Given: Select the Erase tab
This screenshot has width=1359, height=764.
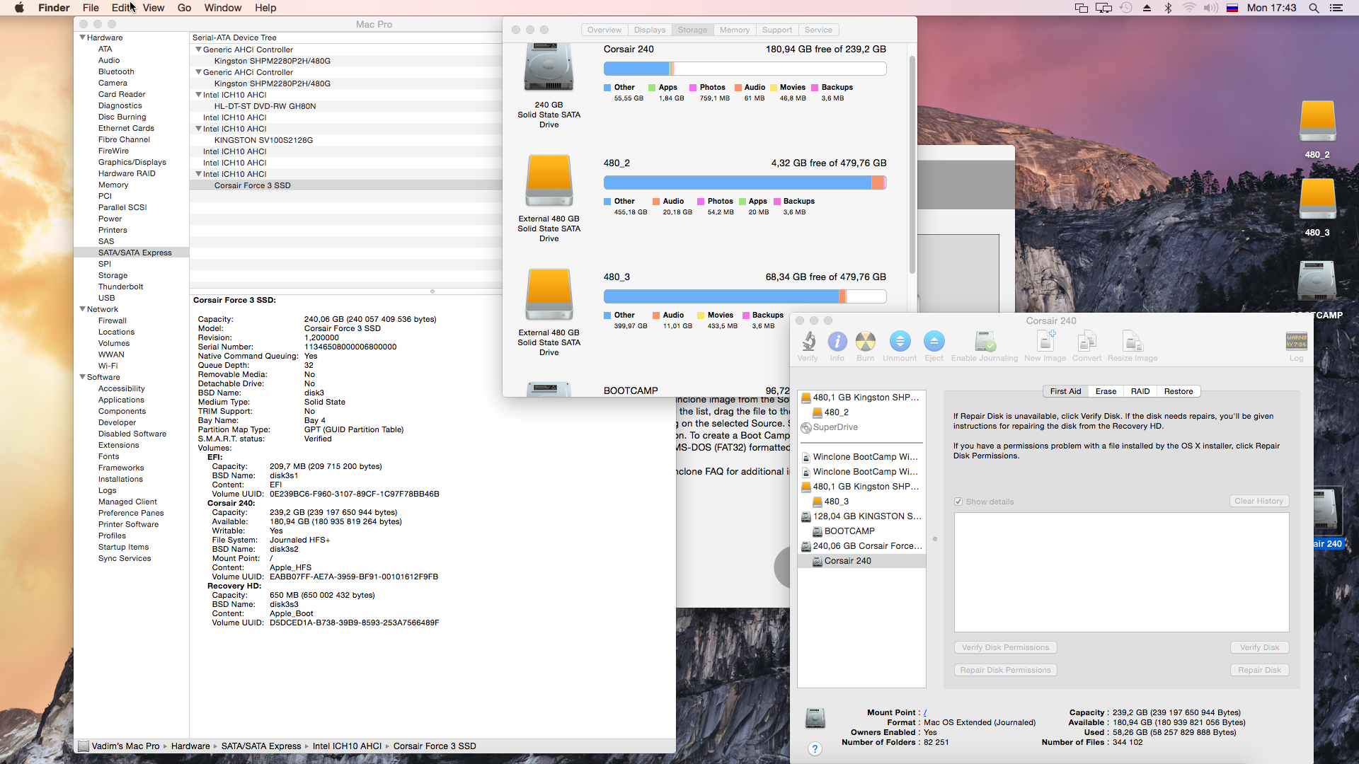Looking at the screenshot, I should [x=1106, y=391].
